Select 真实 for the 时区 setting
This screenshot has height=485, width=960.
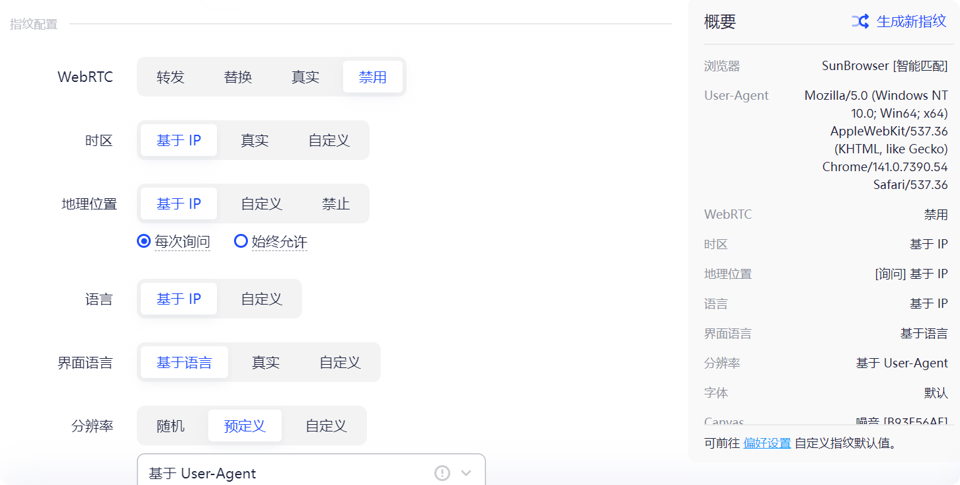tap(255, 140)
